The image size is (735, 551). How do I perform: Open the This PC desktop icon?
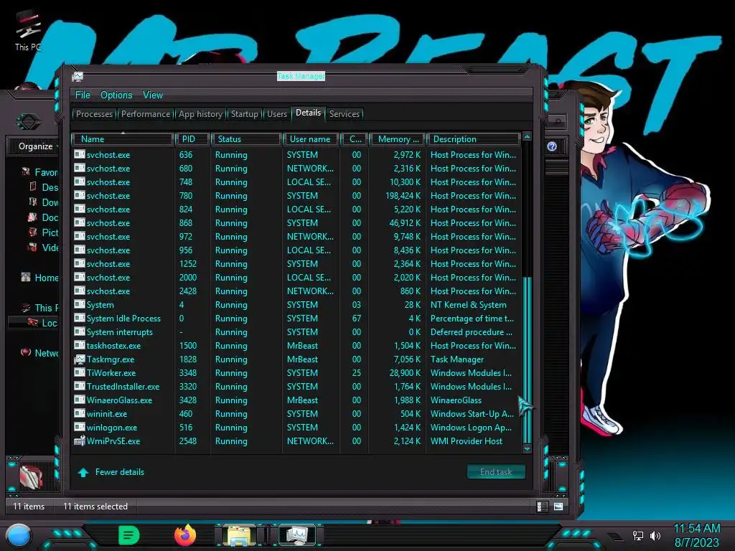pos(28,32)
